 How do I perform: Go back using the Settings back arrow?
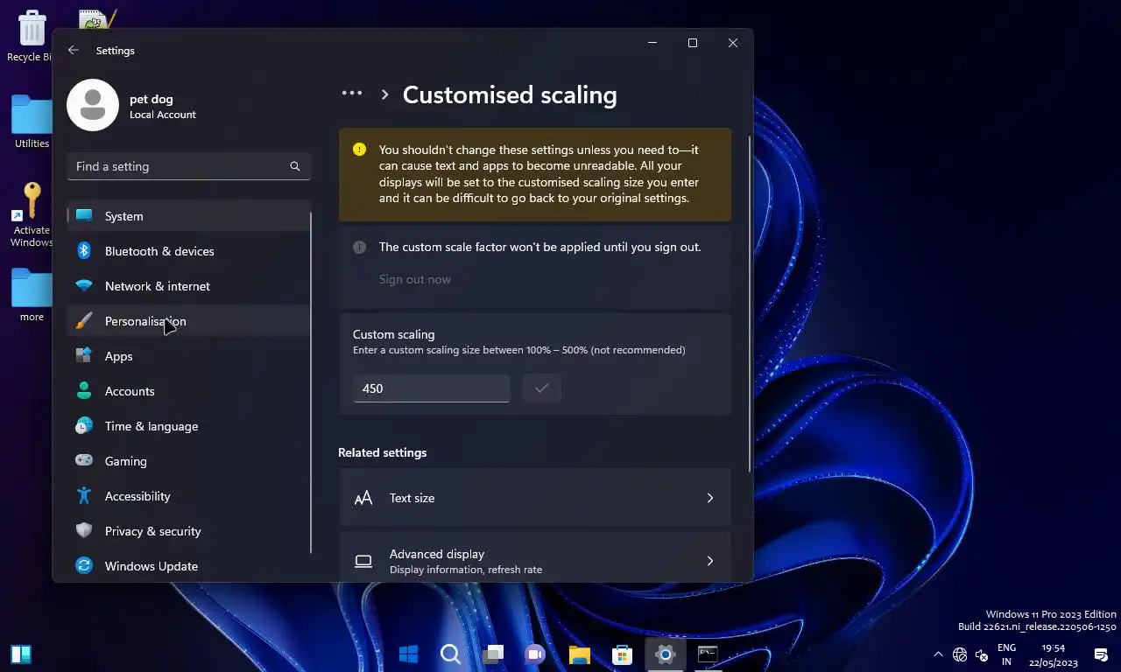[x=74, y=51]
